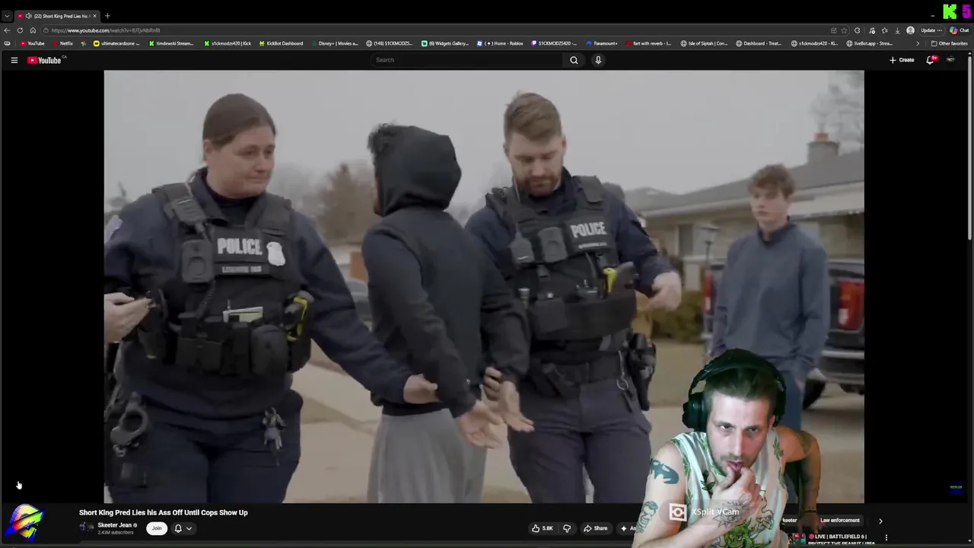Open fart with reverb bookmark
This screenshot has height=548, width=974.
[648, 43]
